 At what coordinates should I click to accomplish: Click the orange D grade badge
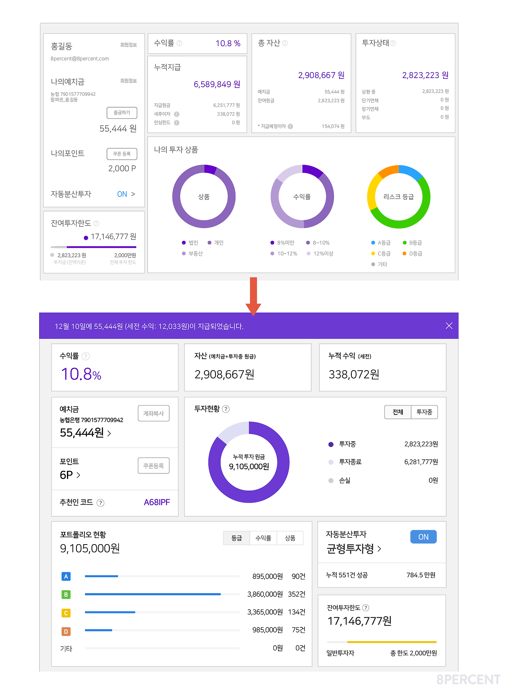coord(66,631)
